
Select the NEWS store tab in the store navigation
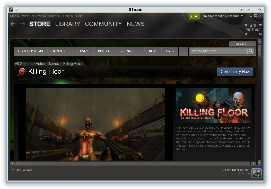pyautogui.click(x=153, y=51)
